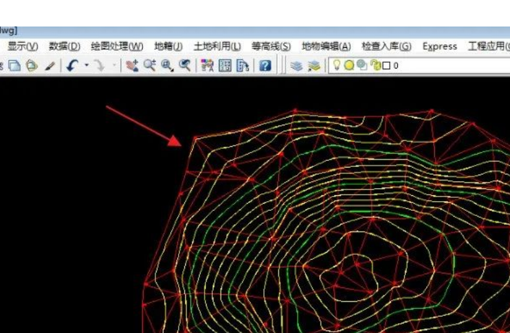Click the Redo arrow icon

99,65
